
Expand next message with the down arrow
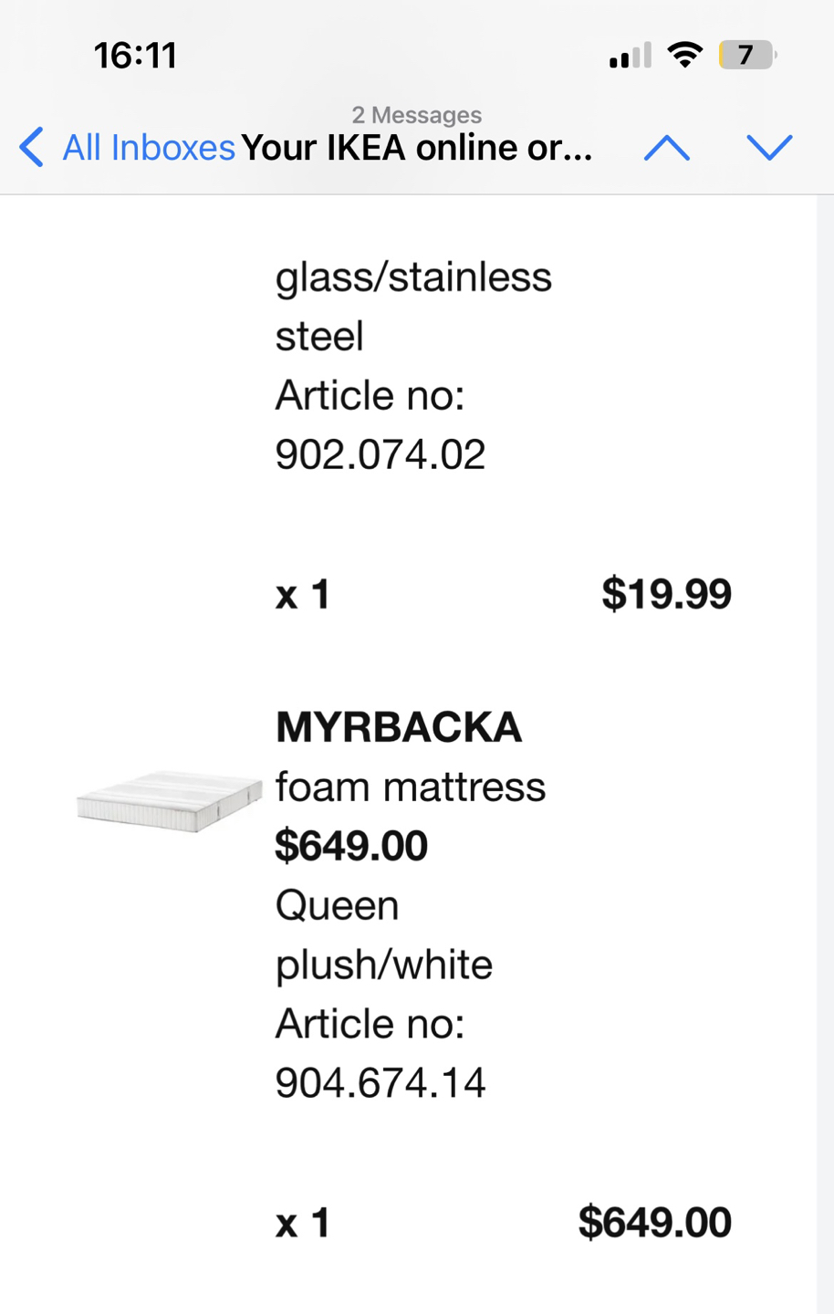click(x=769, y=146)
